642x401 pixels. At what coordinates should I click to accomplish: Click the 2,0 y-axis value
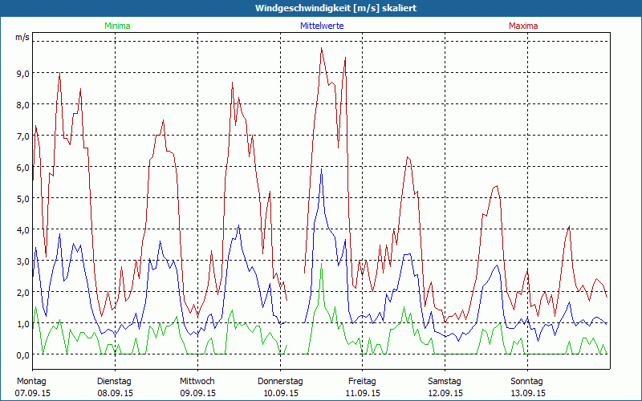[x=22, y=292]
